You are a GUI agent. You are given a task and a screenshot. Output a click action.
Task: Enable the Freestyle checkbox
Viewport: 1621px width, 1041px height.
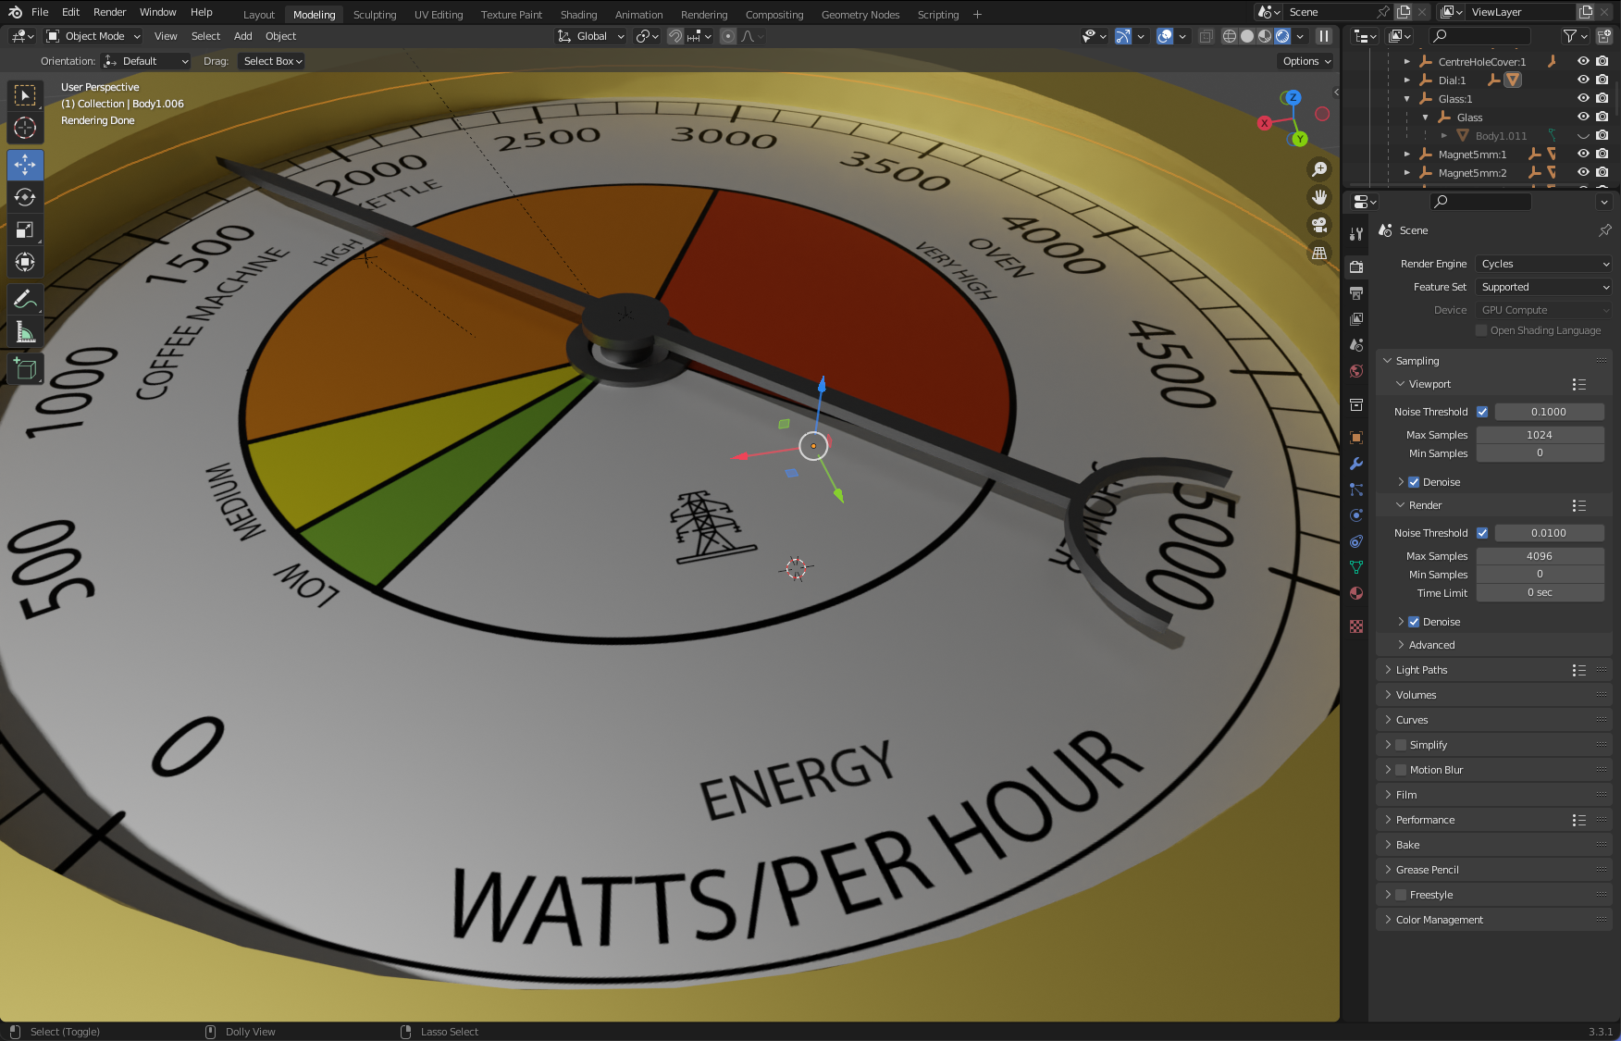pos(1401,895)
